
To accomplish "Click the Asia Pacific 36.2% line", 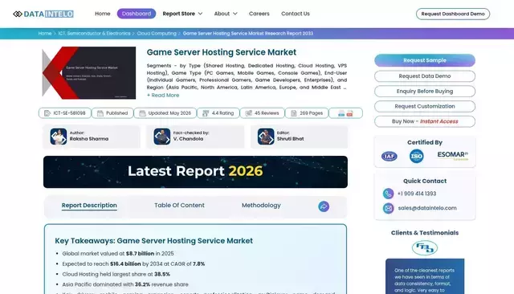I will pos(125,284).
